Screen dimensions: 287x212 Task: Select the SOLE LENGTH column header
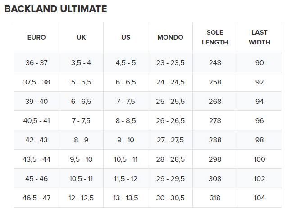pyautogui.click(x=215, y=37)
